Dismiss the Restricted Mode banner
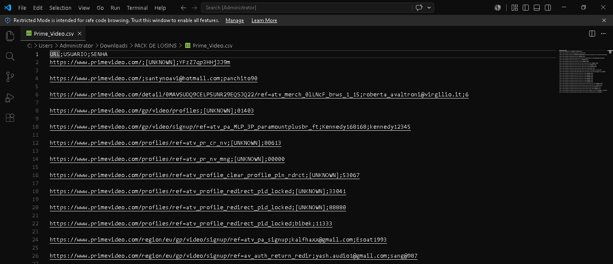613x264 pixels. pos(604,20)
